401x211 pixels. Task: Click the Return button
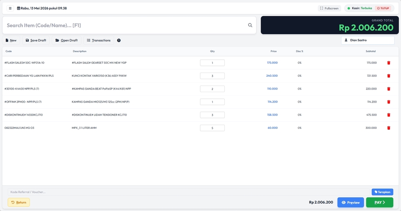[19, 202]
